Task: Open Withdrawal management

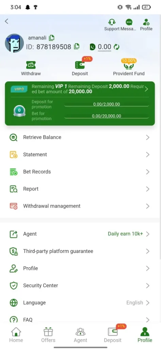Action: [80, 206]
